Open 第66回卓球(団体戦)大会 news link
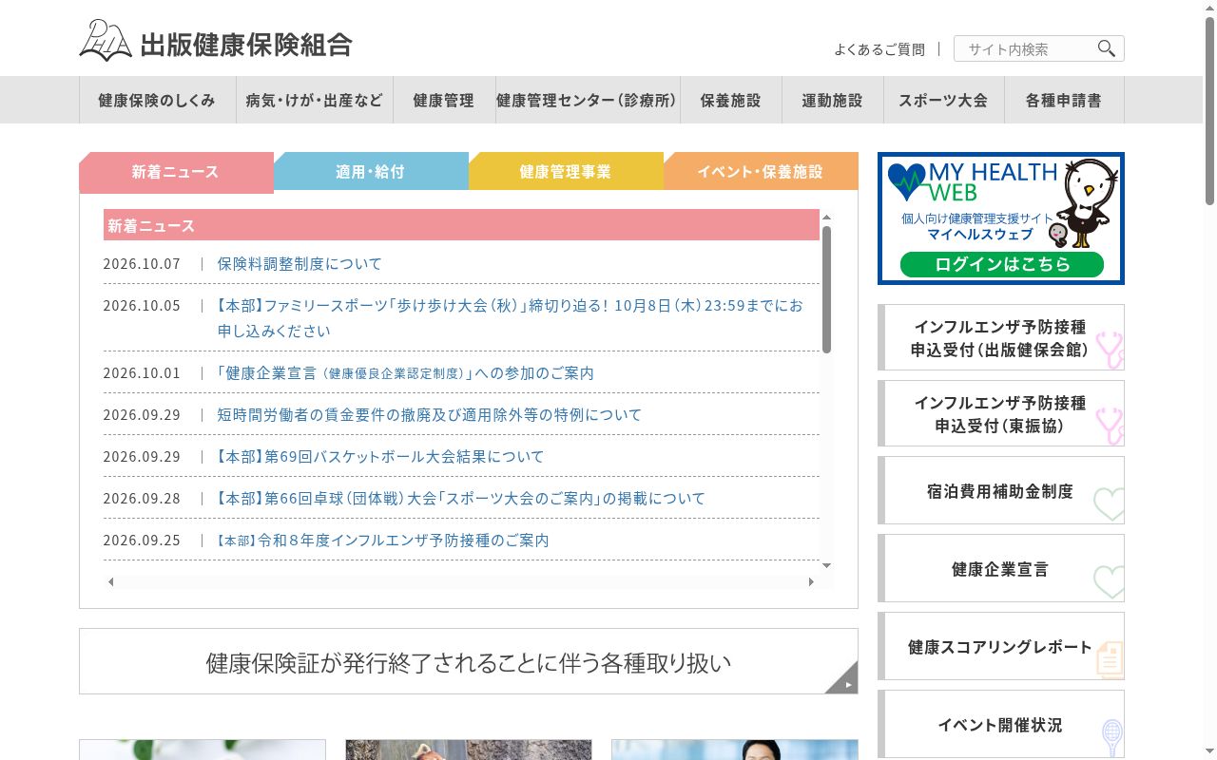 (x=460, y=498)
